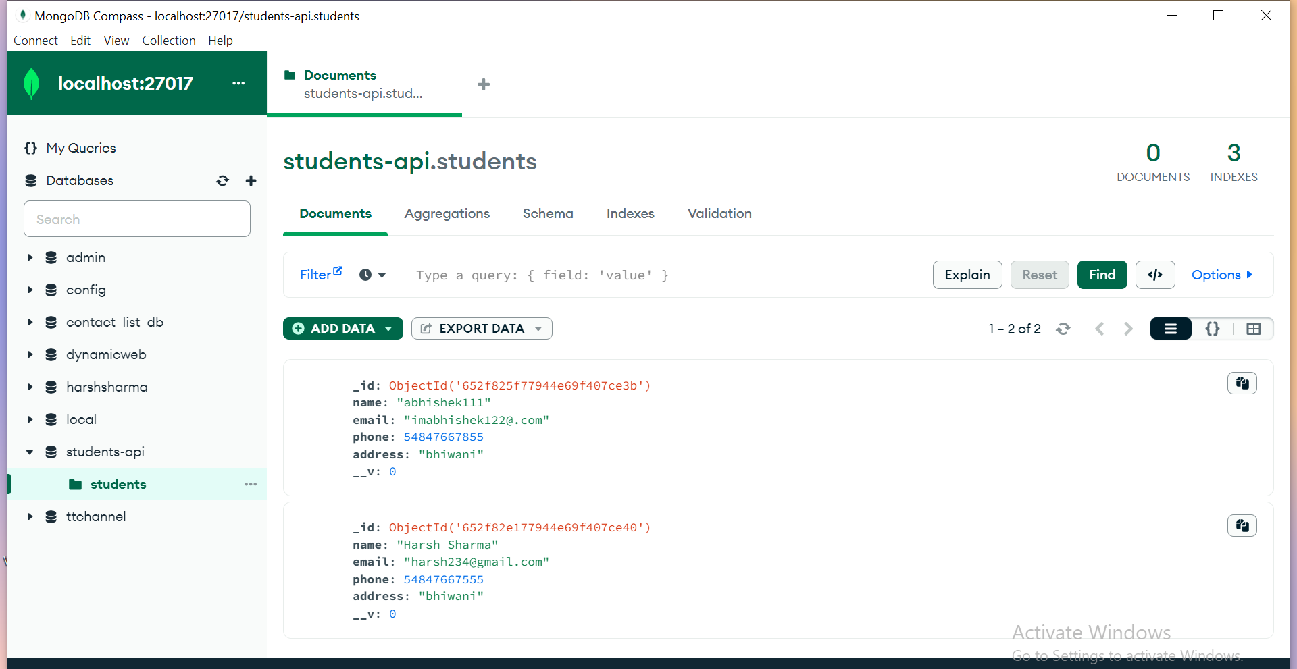The height and width of the screenshot is (669, 1297).
Task: Click the database Search field
Action: pos(136,219)
